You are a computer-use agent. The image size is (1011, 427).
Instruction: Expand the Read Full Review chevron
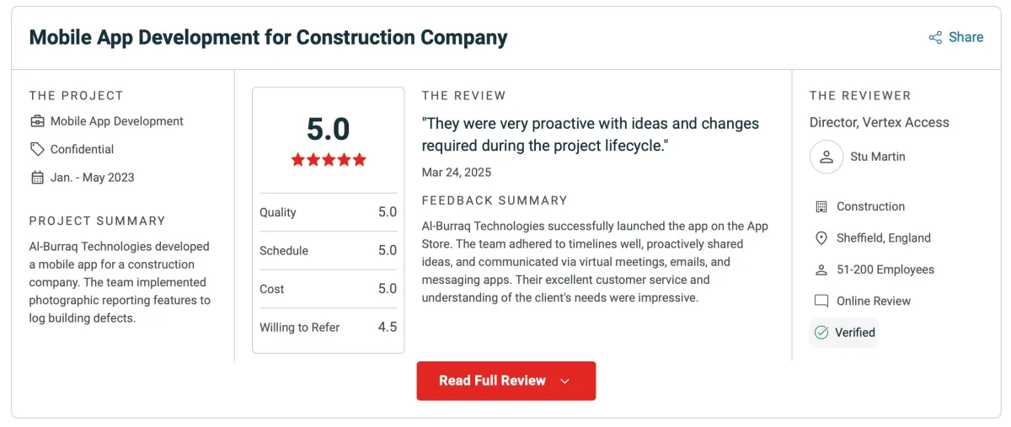coord(565,382)
